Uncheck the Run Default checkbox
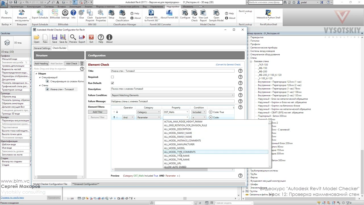Image resolution: width=364 pixels, height=205 pixels. click(x=112, y=83)
